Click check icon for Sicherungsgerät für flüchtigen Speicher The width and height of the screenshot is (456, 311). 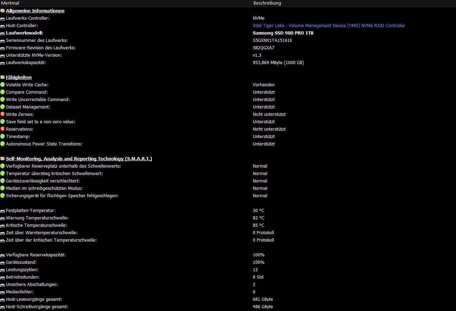pyautogui.click(x=2, y=195)
